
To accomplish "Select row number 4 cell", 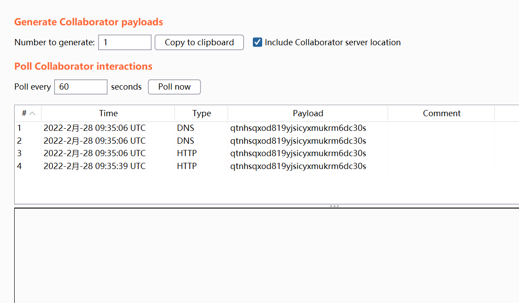I will (28, 166).
